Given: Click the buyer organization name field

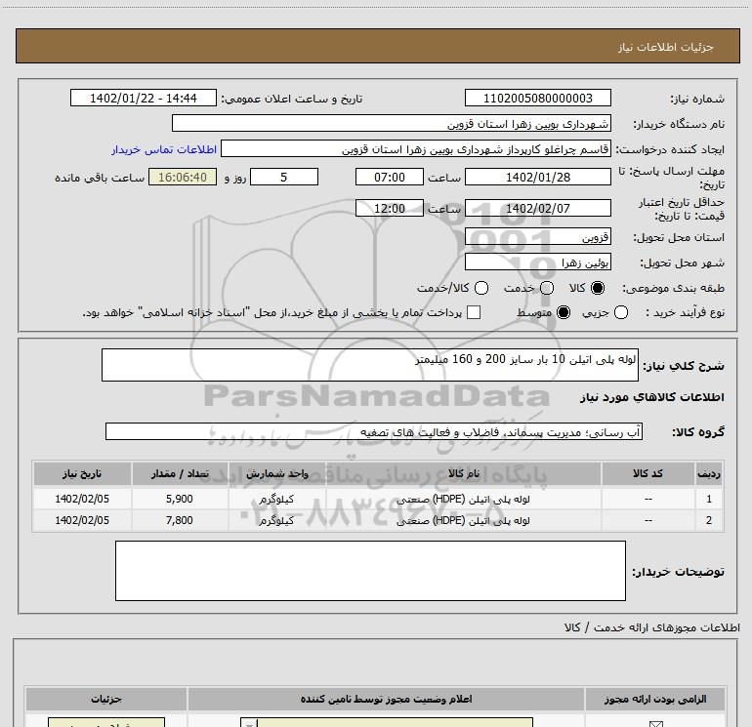Looking at the screenshot, I should [x=392, y=123].
